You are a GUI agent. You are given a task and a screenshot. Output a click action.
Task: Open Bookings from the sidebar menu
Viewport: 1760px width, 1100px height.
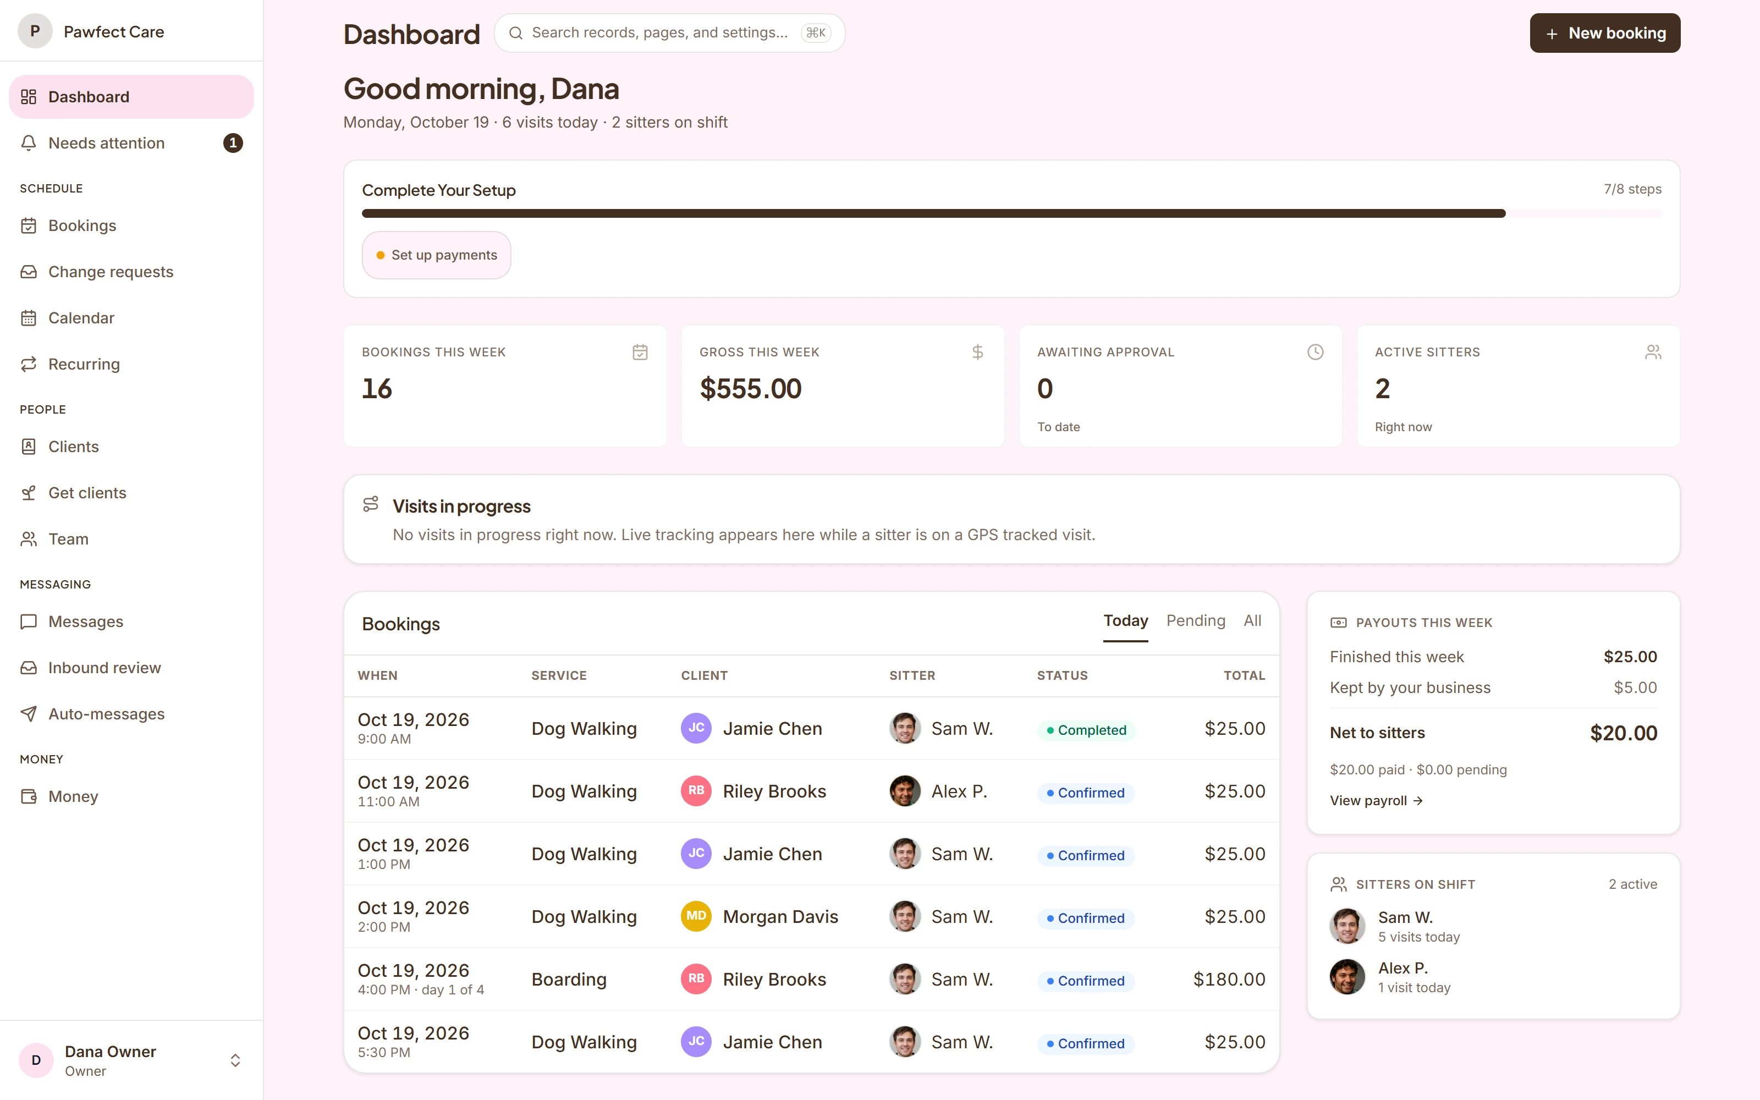(x=131, y=226)
